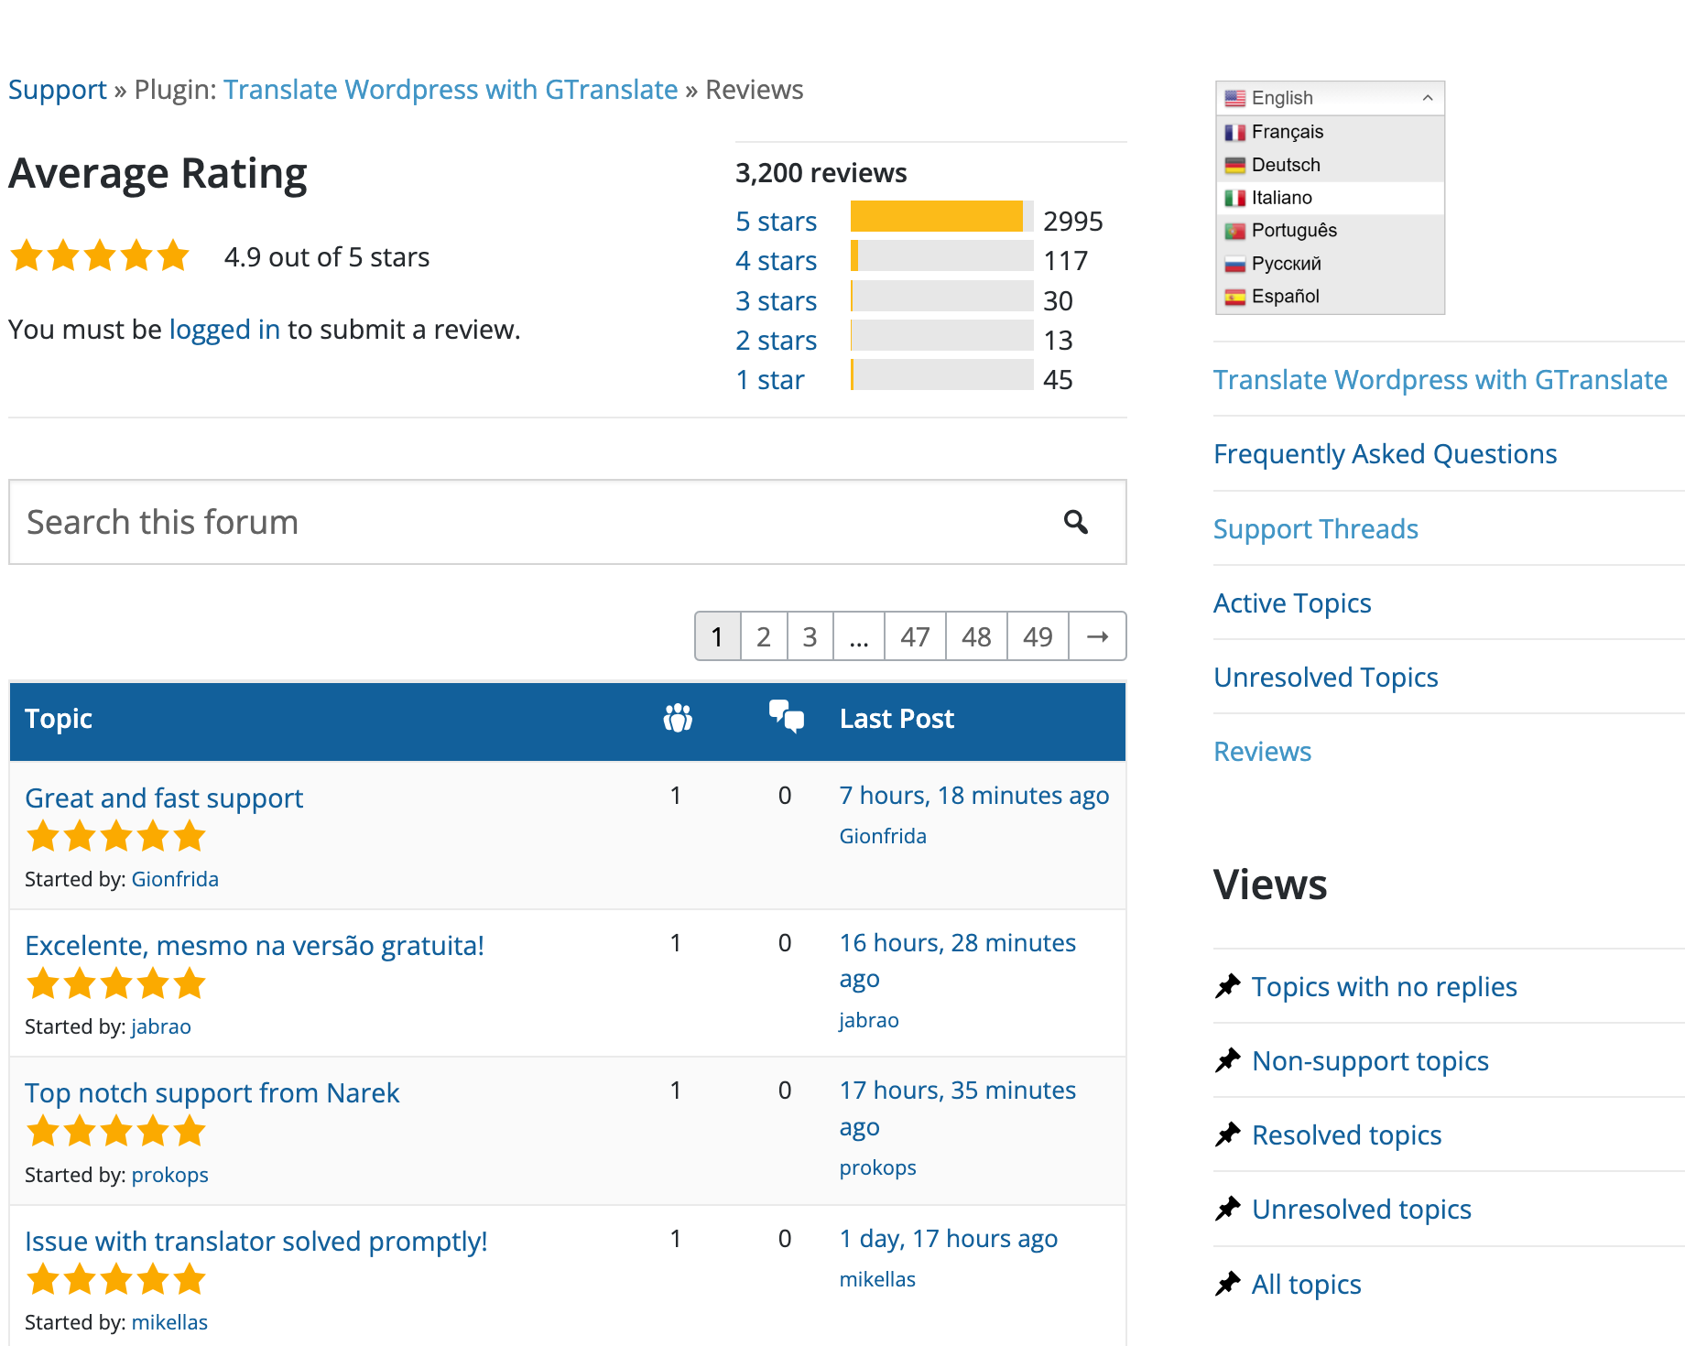Click the pin icon beside Unresolved topics view
1685x1346 pixels.
click(1227, 1209)
